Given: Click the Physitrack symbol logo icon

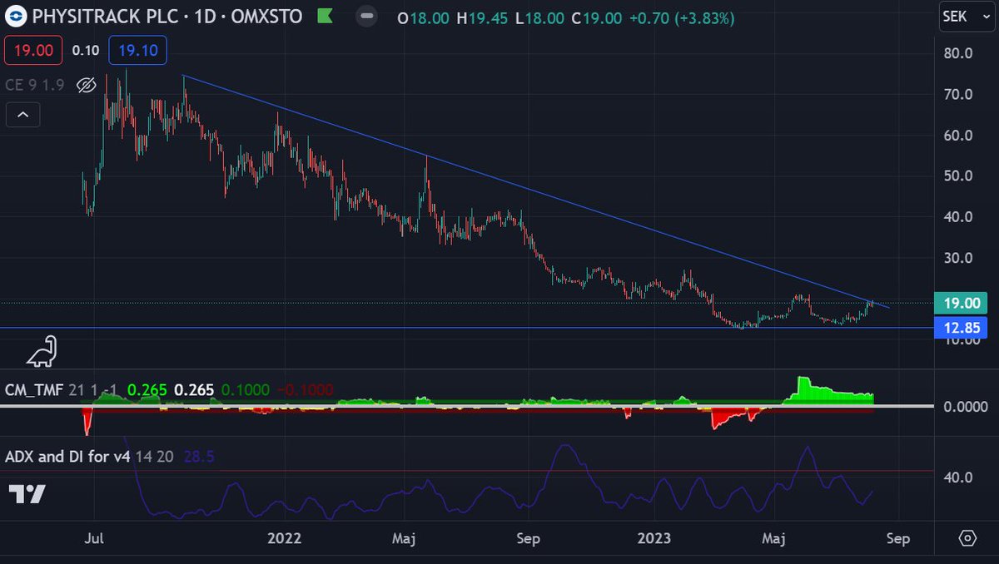Looking at the screenshot, I should coord(15,17).
